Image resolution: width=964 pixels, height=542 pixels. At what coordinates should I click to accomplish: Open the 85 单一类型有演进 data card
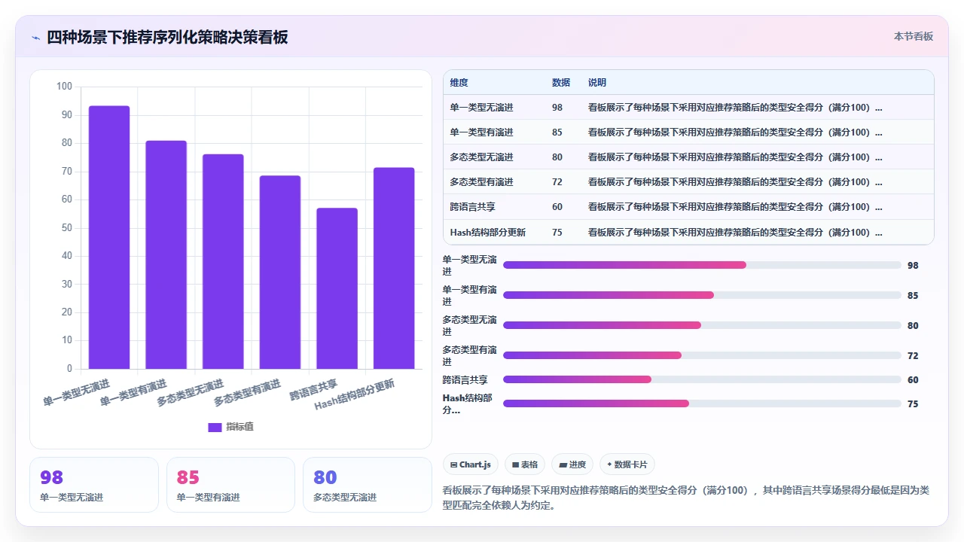pyautogui.click(x=230, y=485)
